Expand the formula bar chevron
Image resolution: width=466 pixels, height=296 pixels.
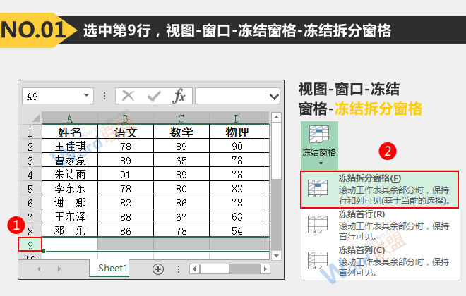pos(274,97)
